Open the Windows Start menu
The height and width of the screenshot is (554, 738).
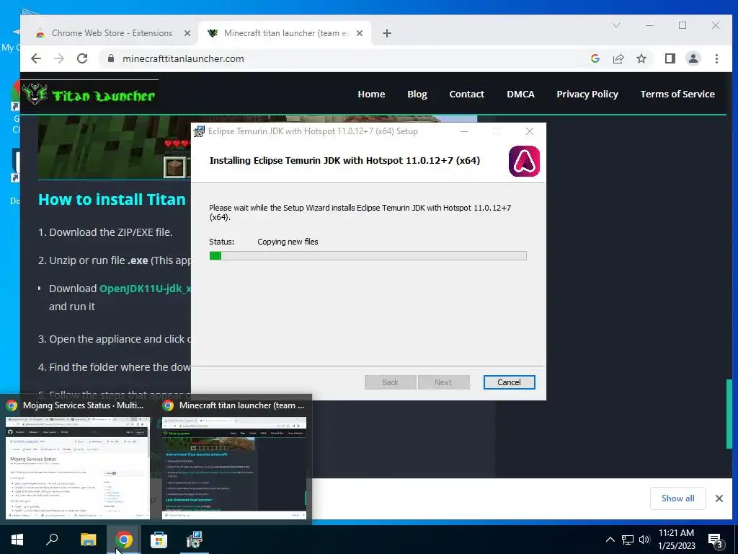click(17, 540)
